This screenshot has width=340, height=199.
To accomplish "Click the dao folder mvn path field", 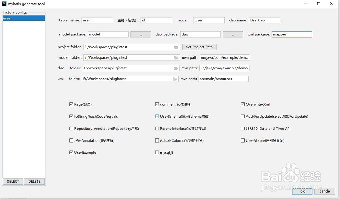I will pyautogui.click(x=224, y=68).
